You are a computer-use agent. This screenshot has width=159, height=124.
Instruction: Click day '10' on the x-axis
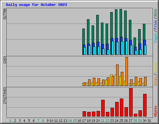point(51,121)
